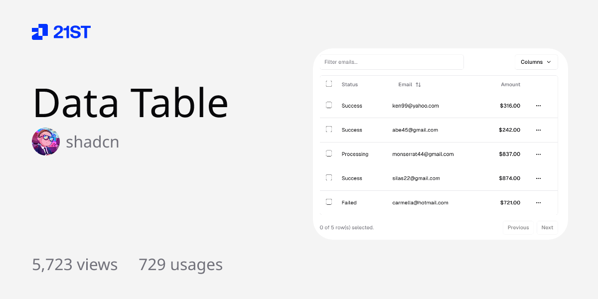Click the Email sort arrows icon
598x299 pixels.
pos(418,85)
